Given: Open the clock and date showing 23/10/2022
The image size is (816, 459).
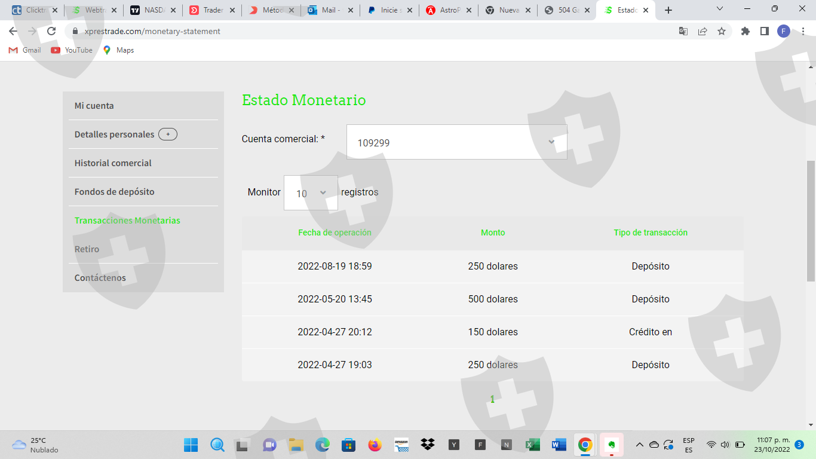Looking at the screenshot, I should (773, 445).
